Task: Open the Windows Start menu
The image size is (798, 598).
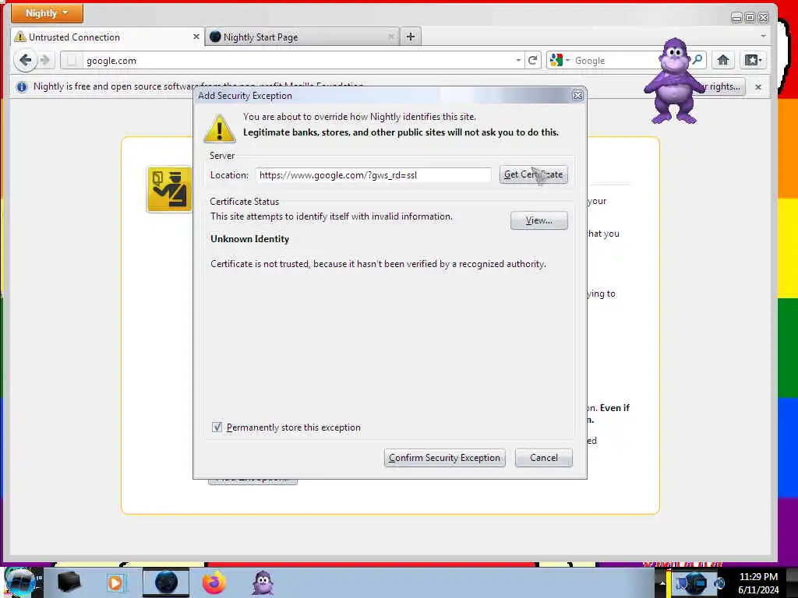Action: pos(19,582)
